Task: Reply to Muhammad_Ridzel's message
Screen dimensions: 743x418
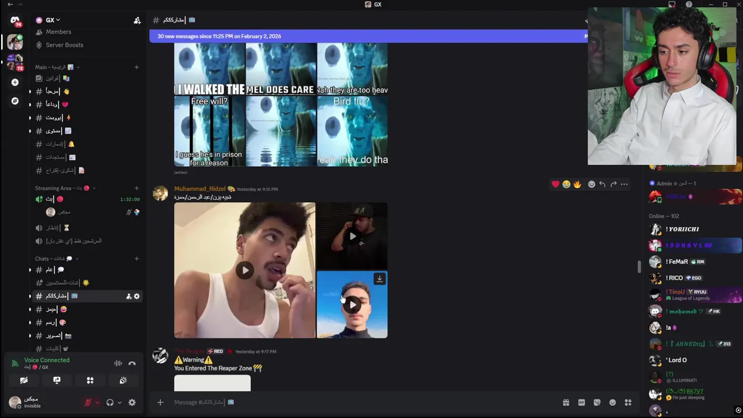Action: [x=602, y=184]
